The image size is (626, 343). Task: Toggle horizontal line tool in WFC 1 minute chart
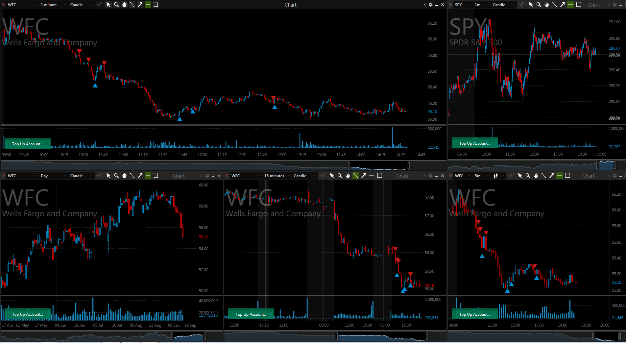148,5
